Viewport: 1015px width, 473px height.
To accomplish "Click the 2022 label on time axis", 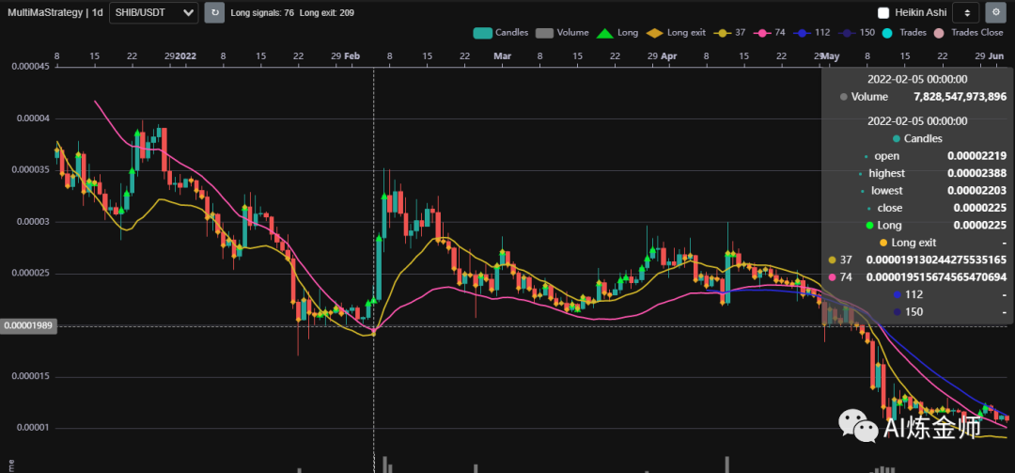I will pos(186,56).
